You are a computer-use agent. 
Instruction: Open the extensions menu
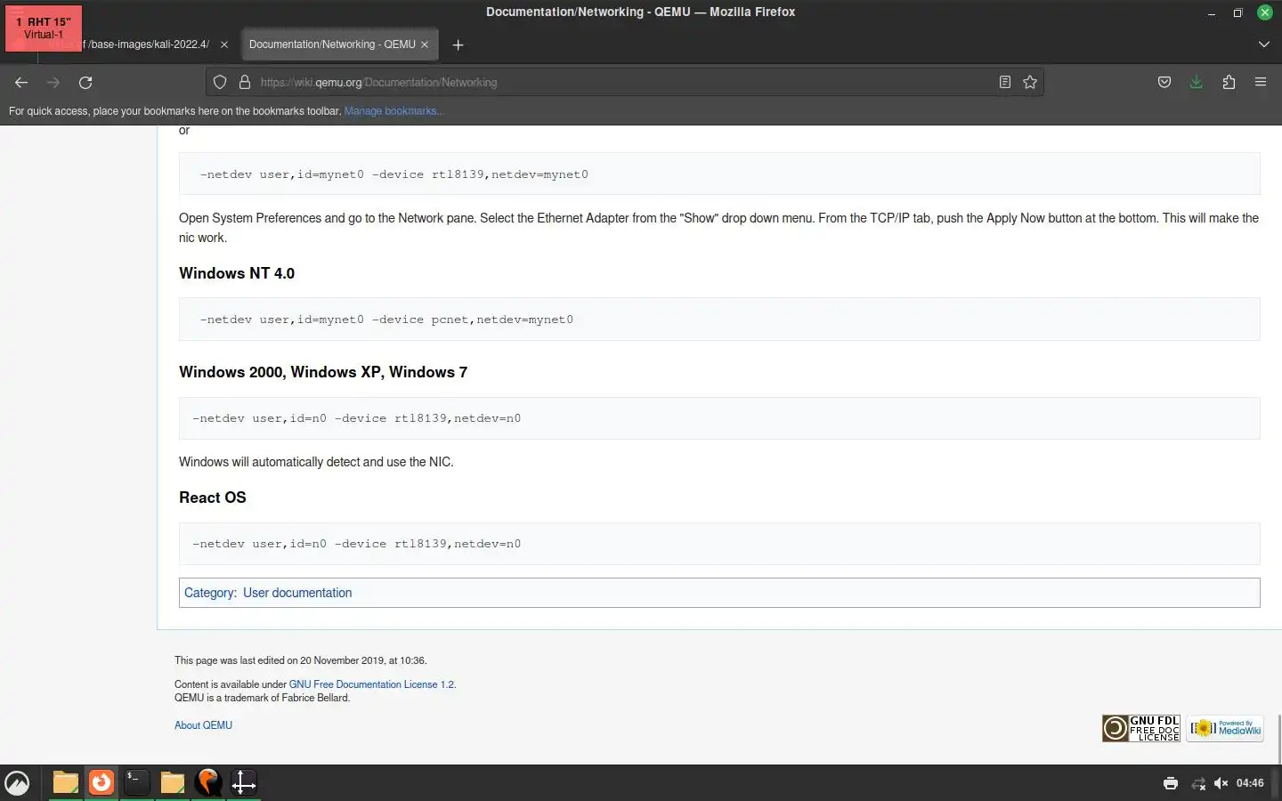[x=1229, y=82]
